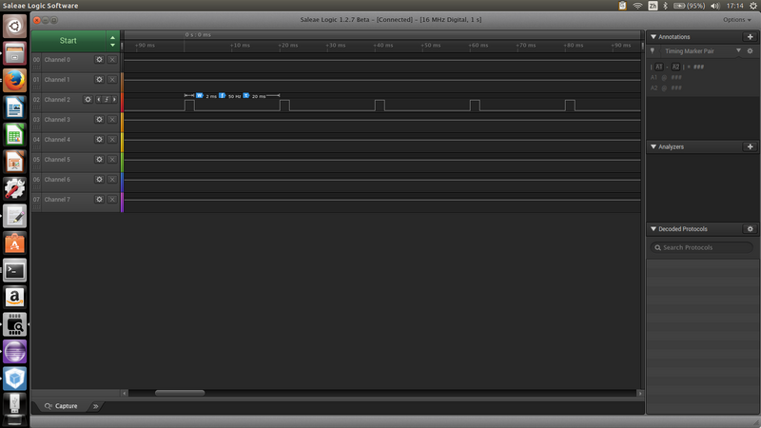
Task: Open settings gear for Channel 4
Action: 99,139
